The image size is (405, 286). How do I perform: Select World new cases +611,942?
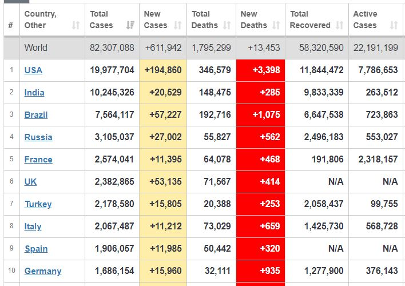click(163, 48)
